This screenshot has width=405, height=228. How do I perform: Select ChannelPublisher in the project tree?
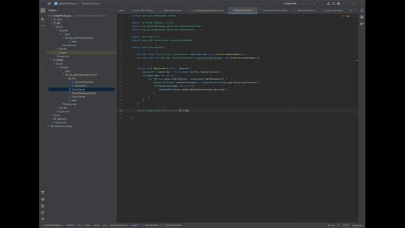point(84,82)
